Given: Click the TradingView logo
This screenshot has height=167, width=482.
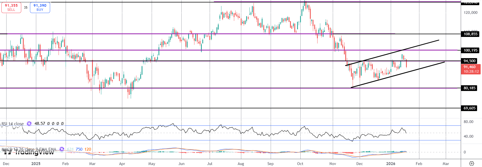Looking at the screenshot, I should coord(29,152).
